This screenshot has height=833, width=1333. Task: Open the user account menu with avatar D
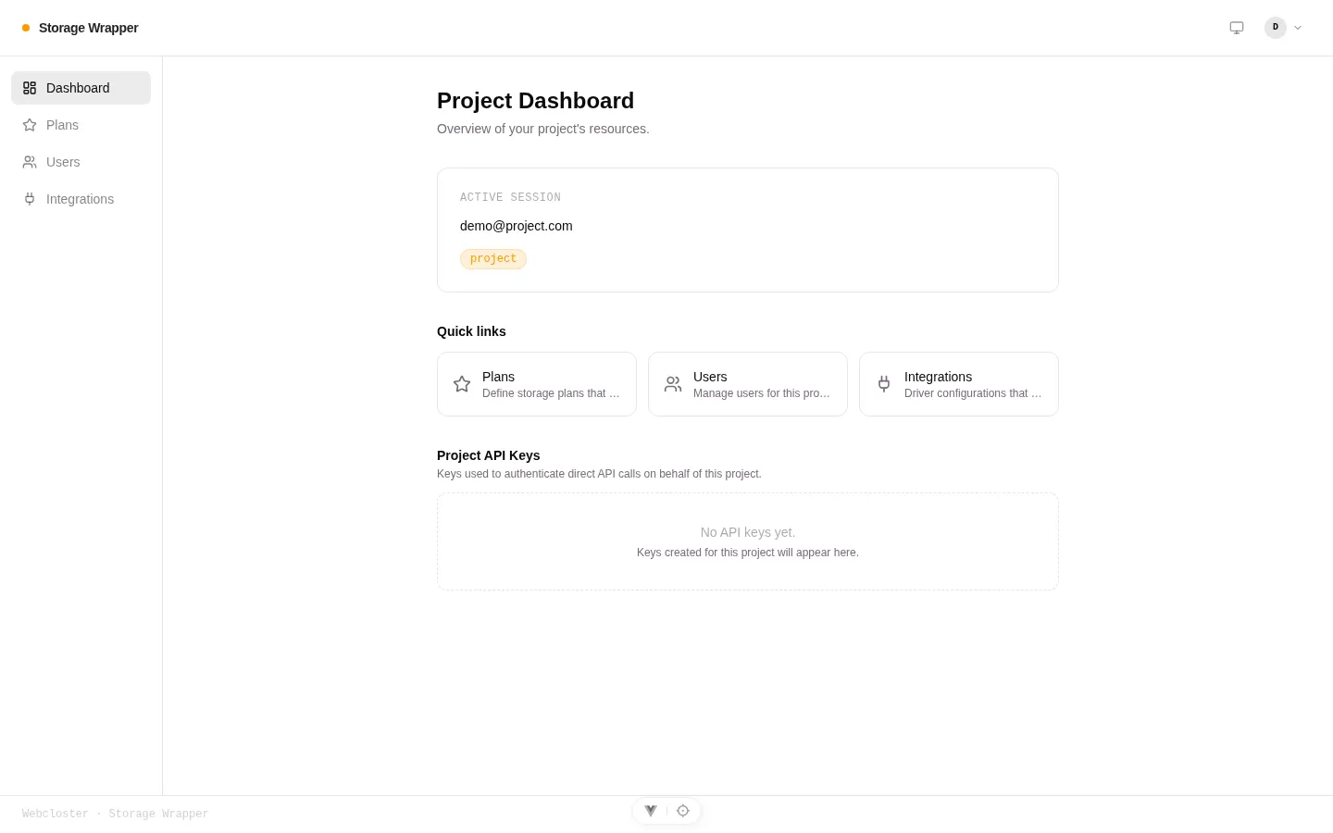[1284, 28]
